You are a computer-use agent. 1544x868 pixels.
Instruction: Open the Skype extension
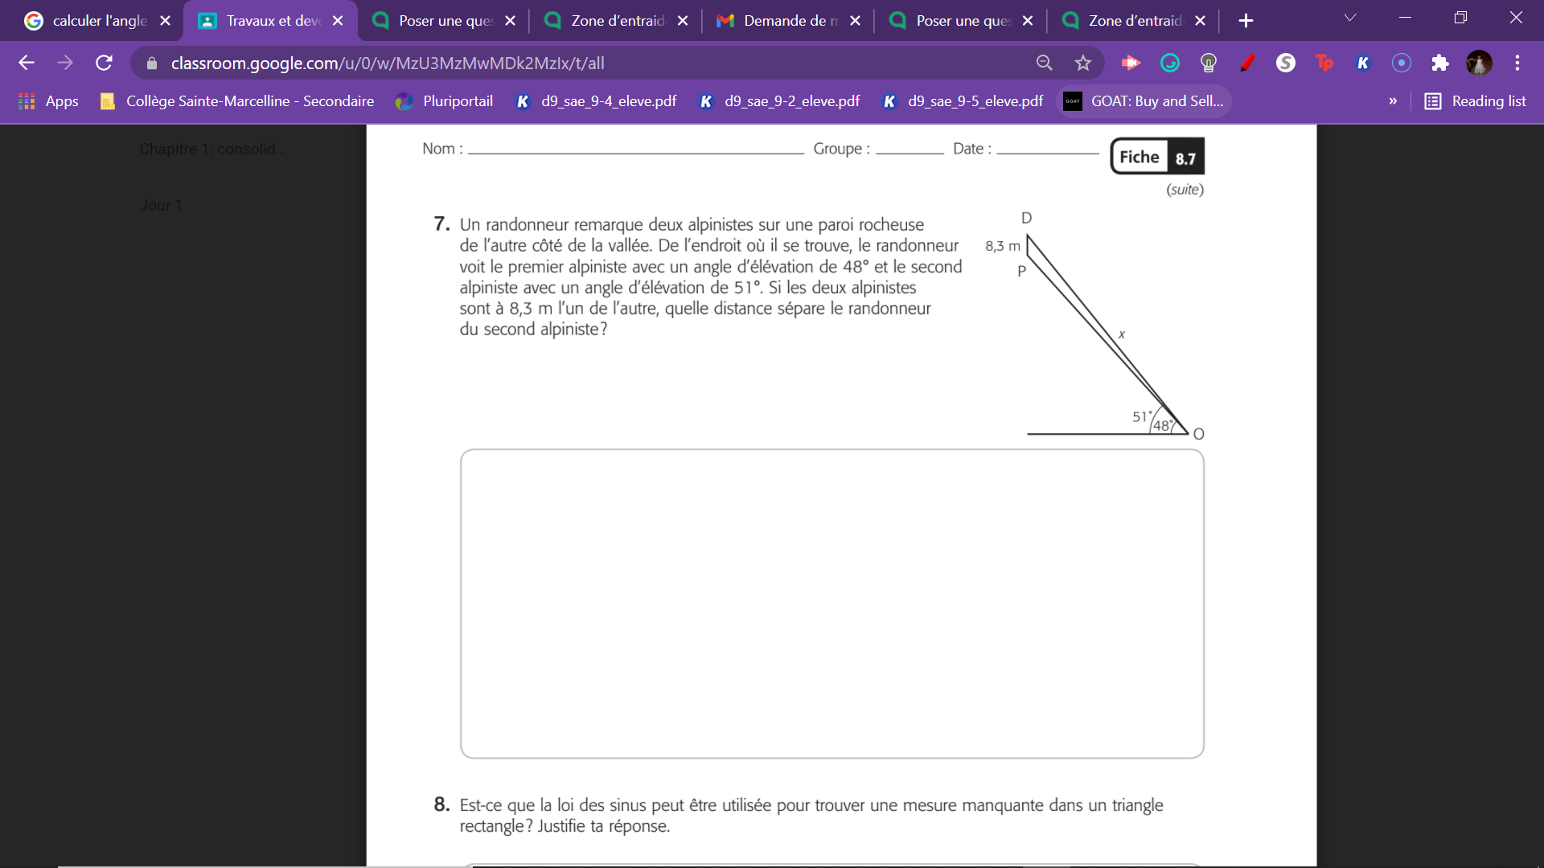(1286, 63)
